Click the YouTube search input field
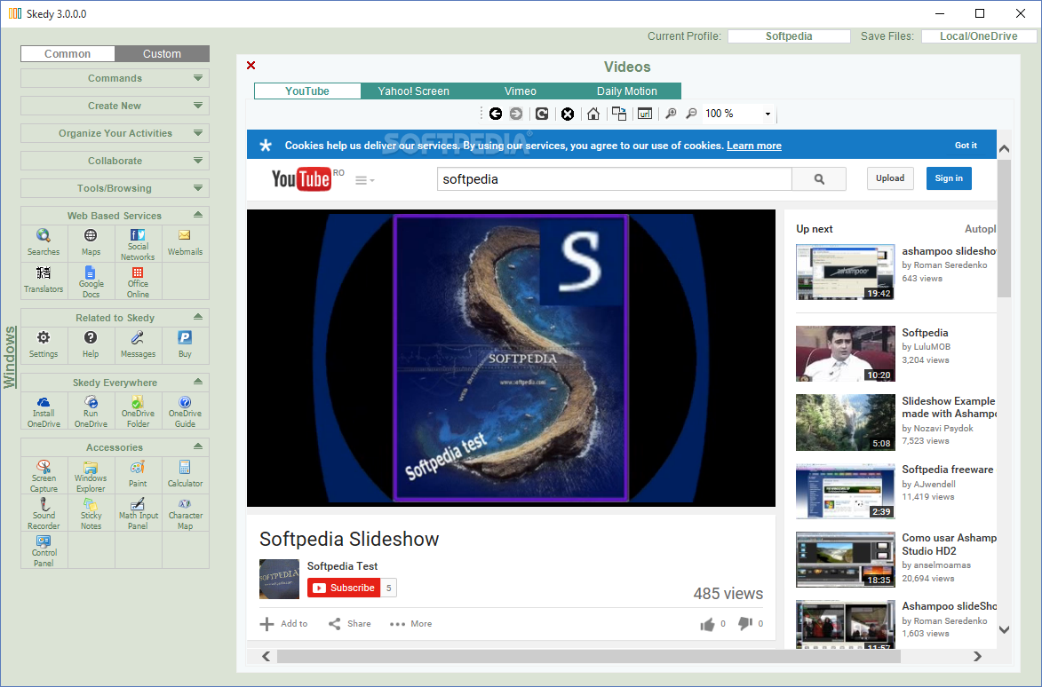Screen dimensions: 1042x687 point(615,179)
